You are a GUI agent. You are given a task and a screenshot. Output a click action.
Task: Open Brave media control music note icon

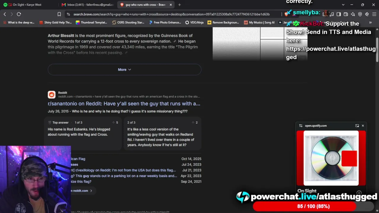point(332,14)
